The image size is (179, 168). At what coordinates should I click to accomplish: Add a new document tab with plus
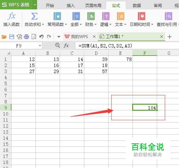170,37
